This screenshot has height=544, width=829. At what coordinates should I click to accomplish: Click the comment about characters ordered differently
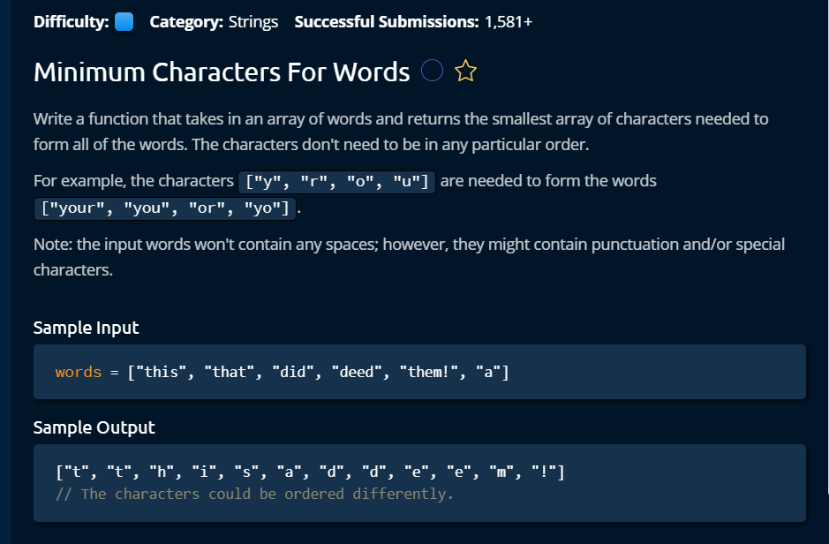pyautogui.click(x=254, y=494)
